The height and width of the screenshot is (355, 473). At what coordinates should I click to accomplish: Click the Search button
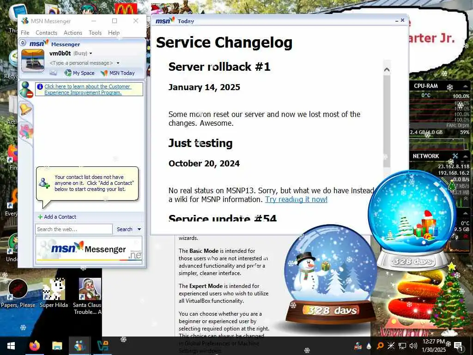(x=124, y=229)
